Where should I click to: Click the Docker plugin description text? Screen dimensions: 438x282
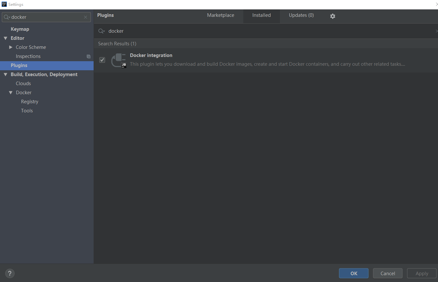tap(268, 64)
